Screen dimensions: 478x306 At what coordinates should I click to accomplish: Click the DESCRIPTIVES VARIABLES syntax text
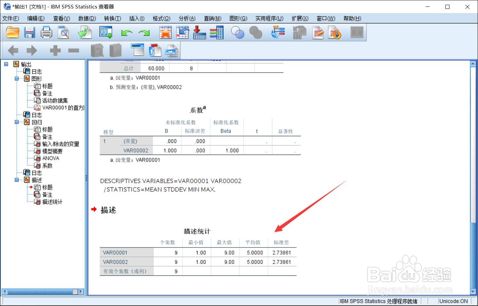[171, 181]
